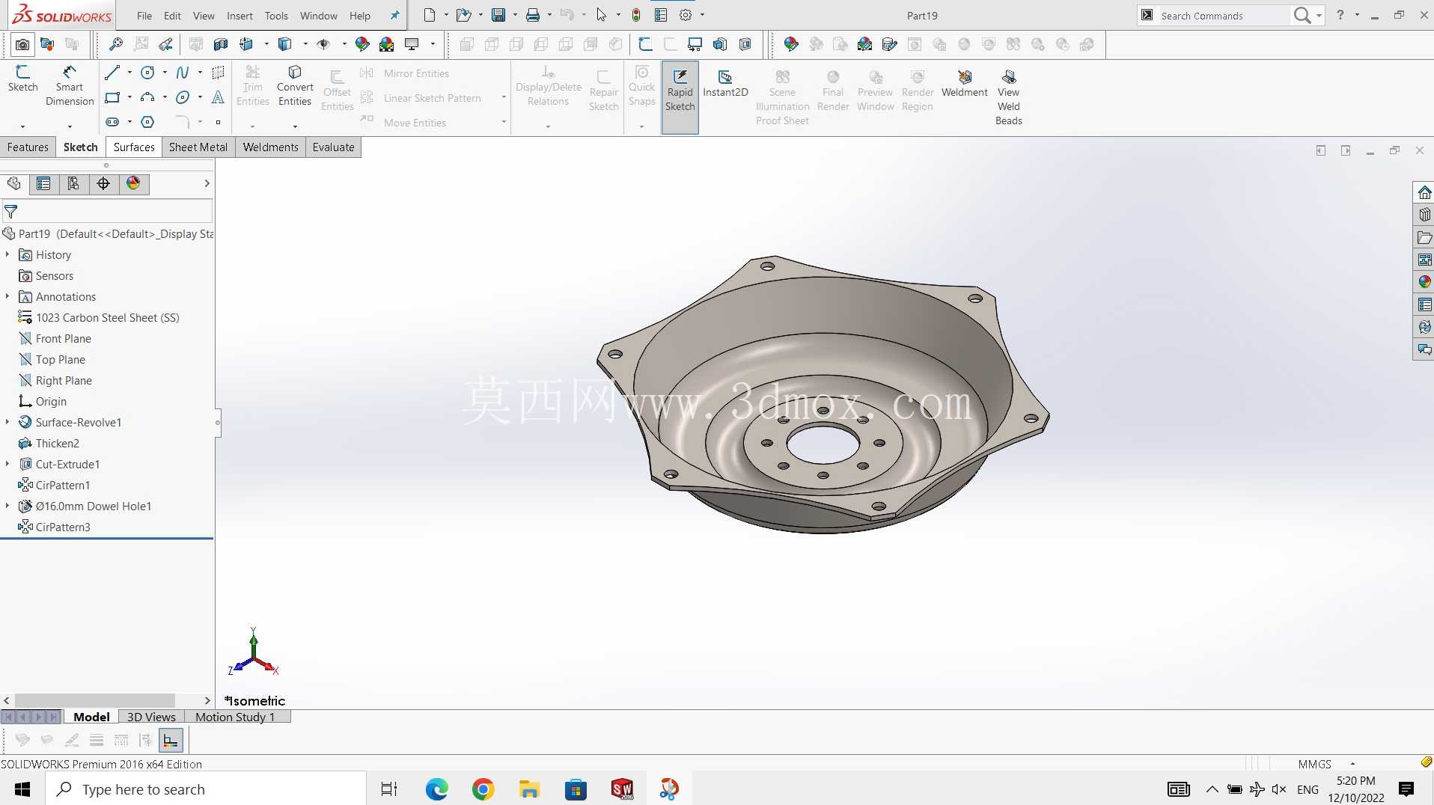The image size is (1434, 805).
Task: Click the Search Commands field
Action: click(x=1224, y=16)
